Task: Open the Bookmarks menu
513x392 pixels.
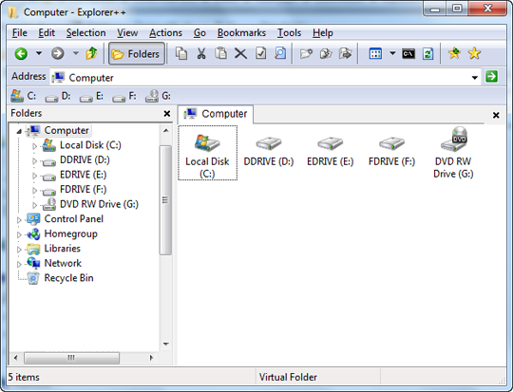Action: pos(241,33)
